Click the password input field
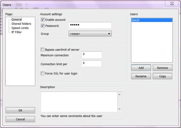This screenshot has height=128, width=181. coord(90,25)
